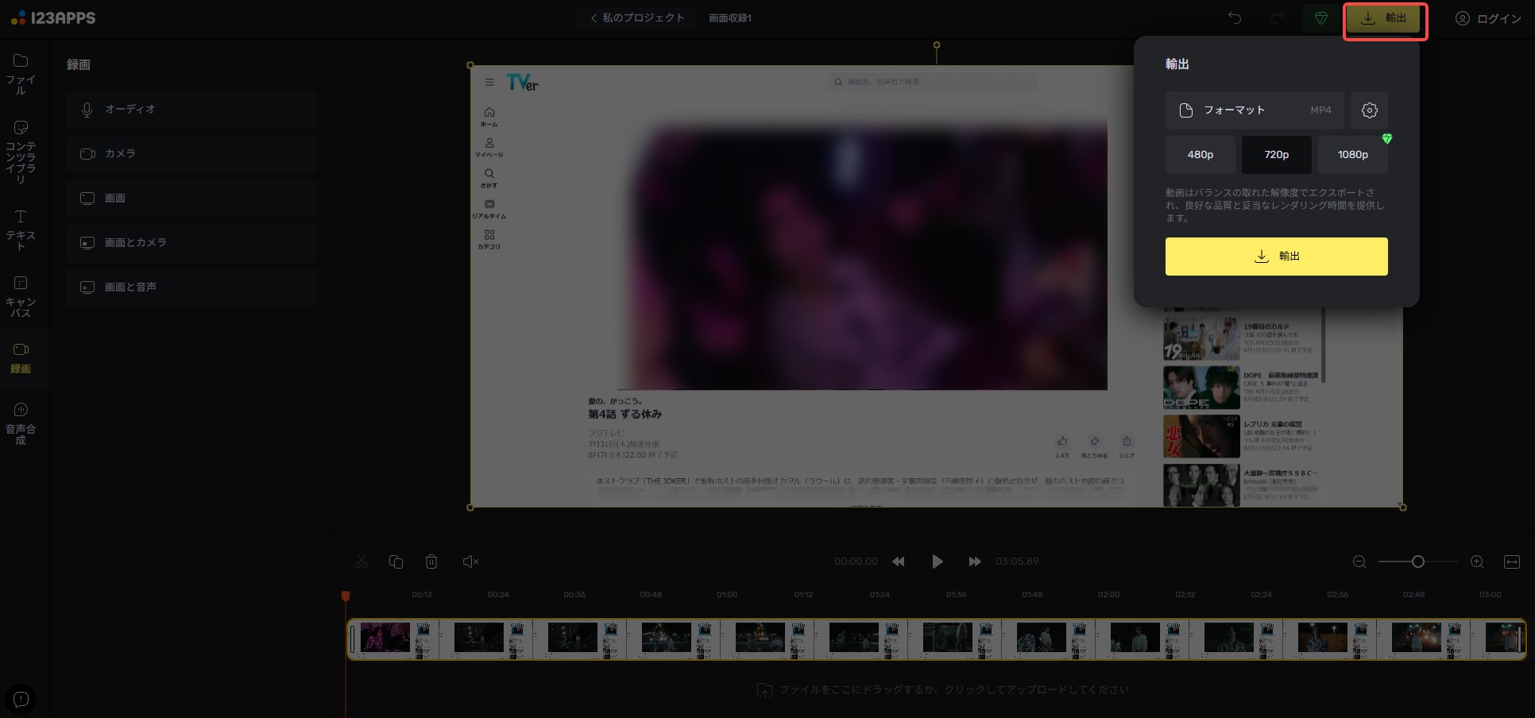Click the undo arrow icon
This screenshot has height=718, width=1535.
click(1235, 17)
